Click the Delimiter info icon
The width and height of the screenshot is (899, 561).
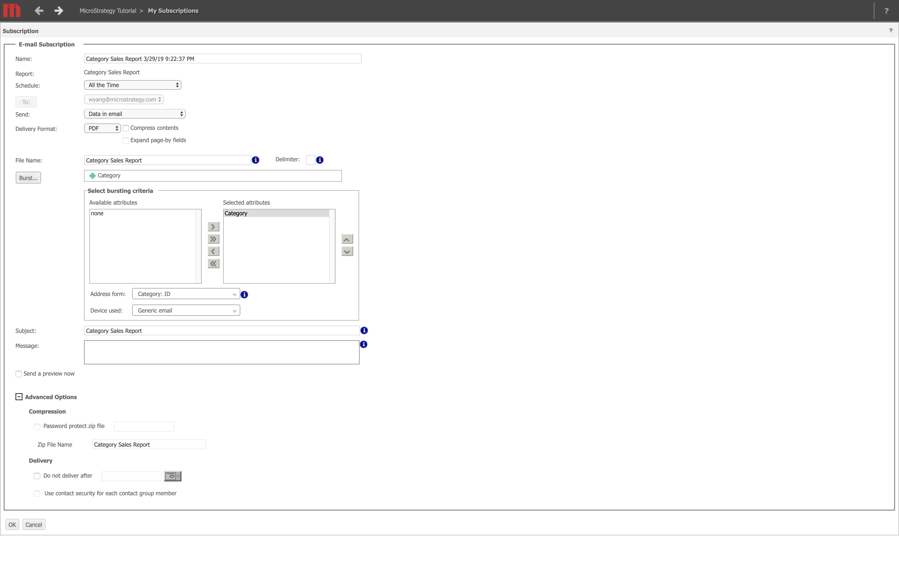click(319, 160)
